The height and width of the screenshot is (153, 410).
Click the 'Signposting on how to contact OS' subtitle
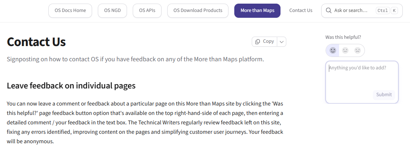click(135, 59)
